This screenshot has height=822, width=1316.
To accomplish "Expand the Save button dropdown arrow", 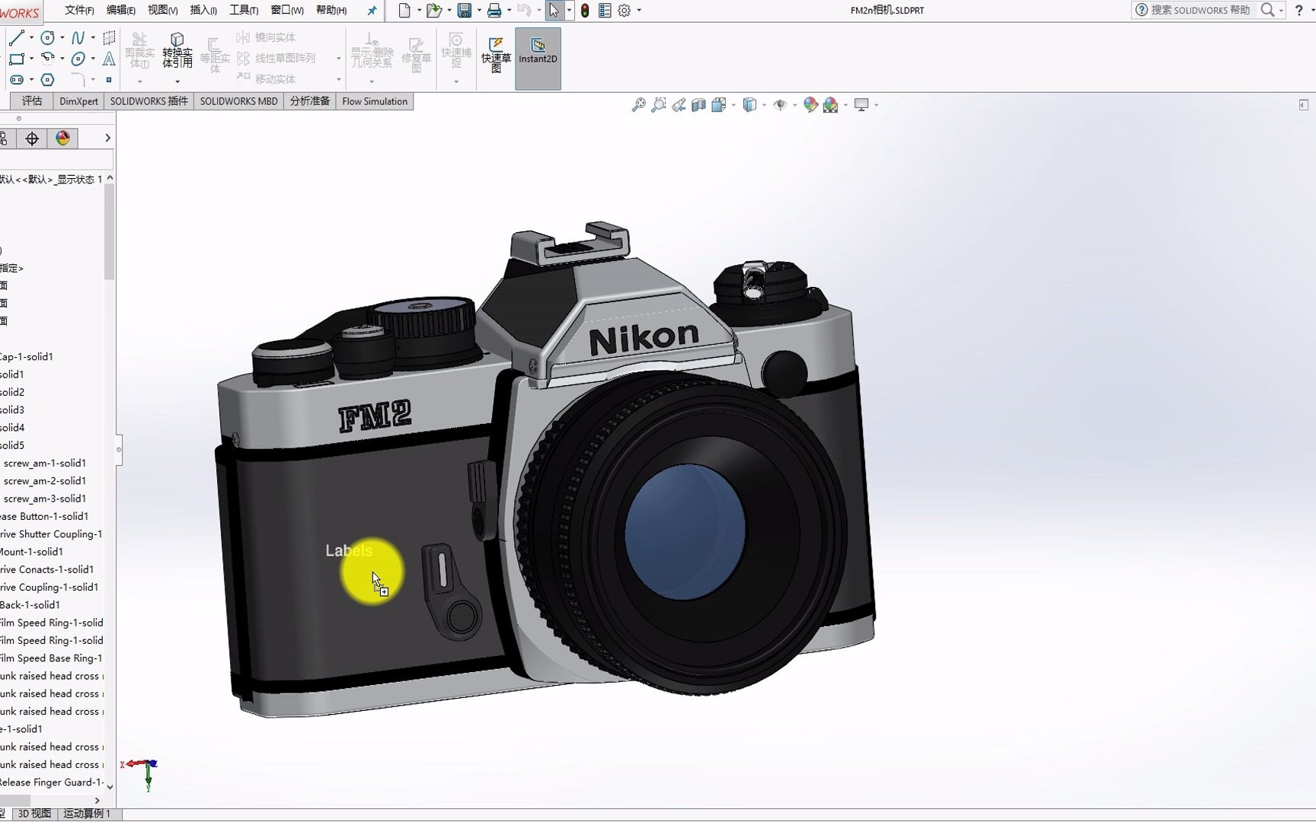I will pos(479,11).
